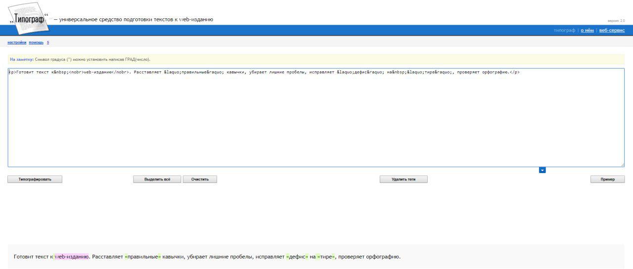
Task: Click the highlighted «дефис» word in preview
Action: [x=297, y=257]
